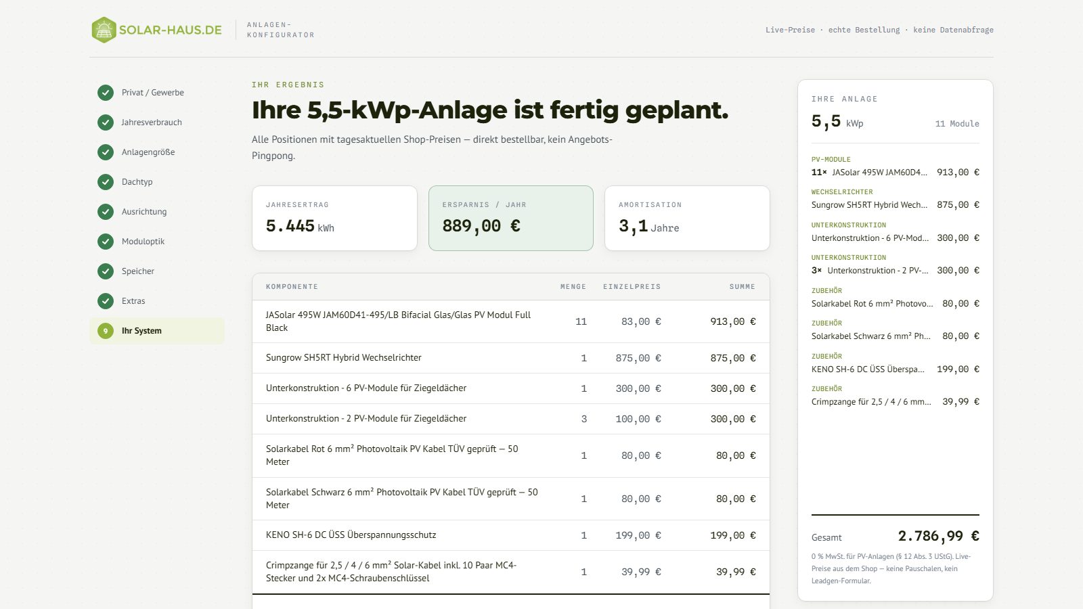
Task: Return to the Ausrichtung step
Action: 157,212
